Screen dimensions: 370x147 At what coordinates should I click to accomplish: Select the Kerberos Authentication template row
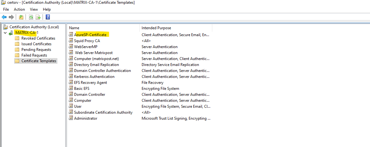click(x=139, y=77)
